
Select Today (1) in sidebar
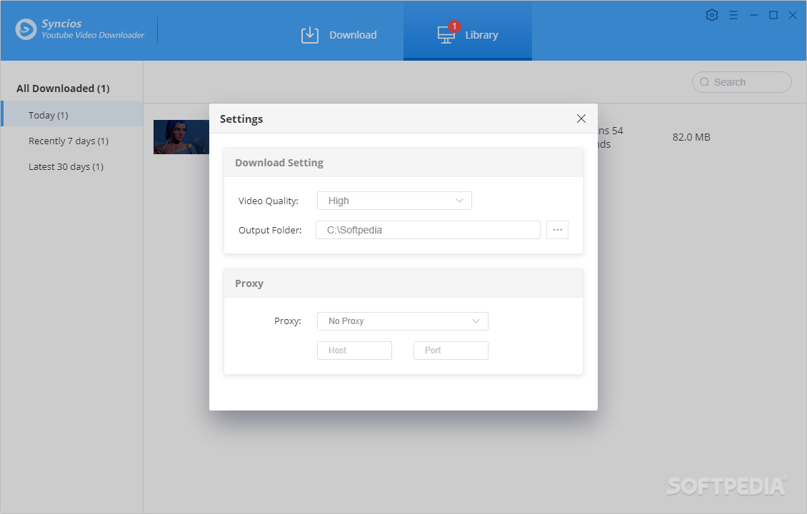(72, 114)
